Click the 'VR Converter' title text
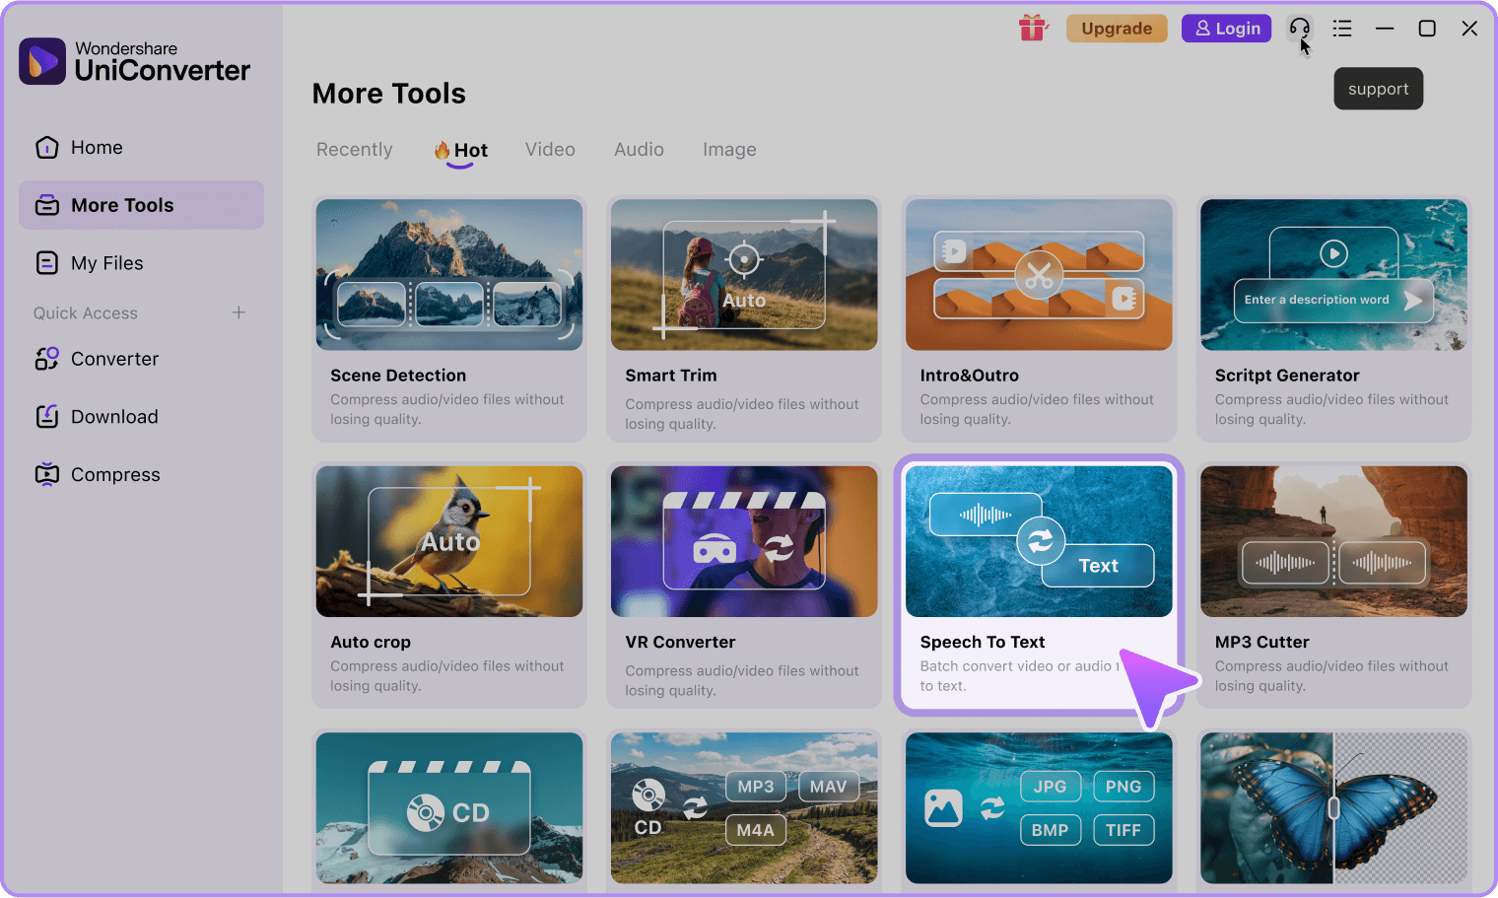Viewport: 1498px width, 898px height. point(680,642)
